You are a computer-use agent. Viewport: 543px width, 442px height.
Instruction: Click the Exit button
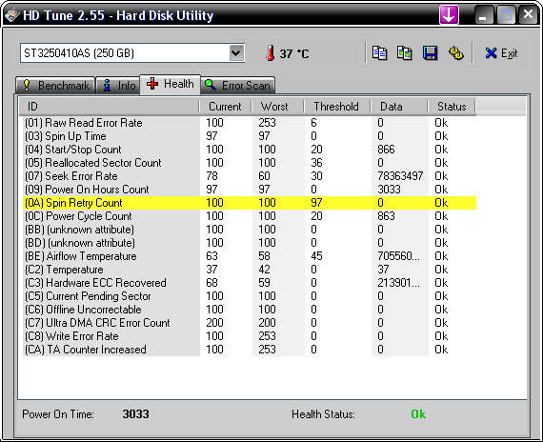(501, 53)
